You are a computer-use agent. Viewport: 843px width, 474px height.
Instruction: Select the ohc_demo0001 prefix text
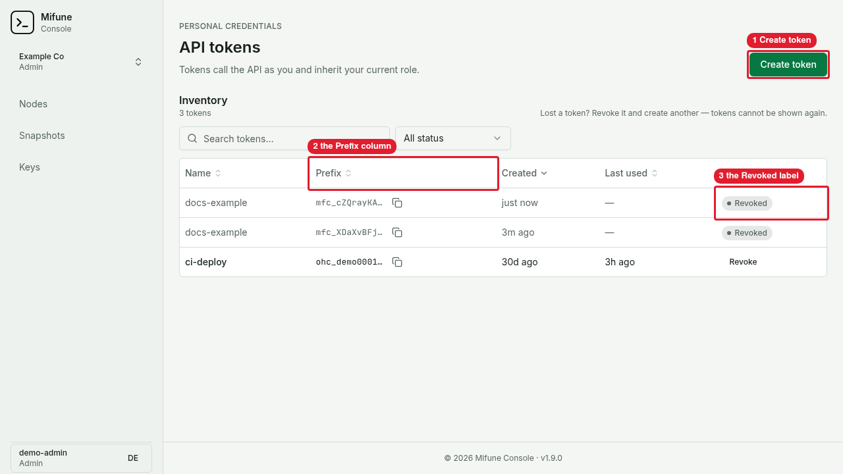349,262
